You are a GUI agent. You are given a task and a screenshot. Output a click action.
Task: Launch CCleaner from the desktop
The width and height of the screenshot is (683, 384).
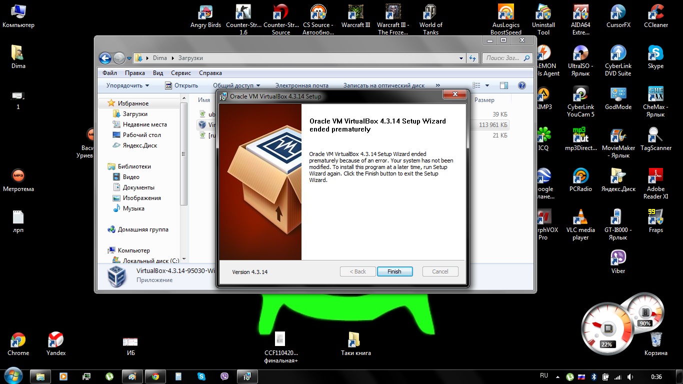tap(656, 17)
